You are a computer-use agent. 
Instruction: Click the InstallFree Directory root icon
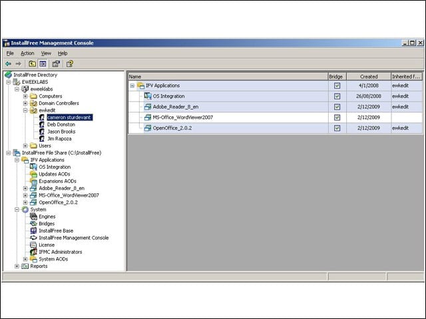(x=9, y=74)
